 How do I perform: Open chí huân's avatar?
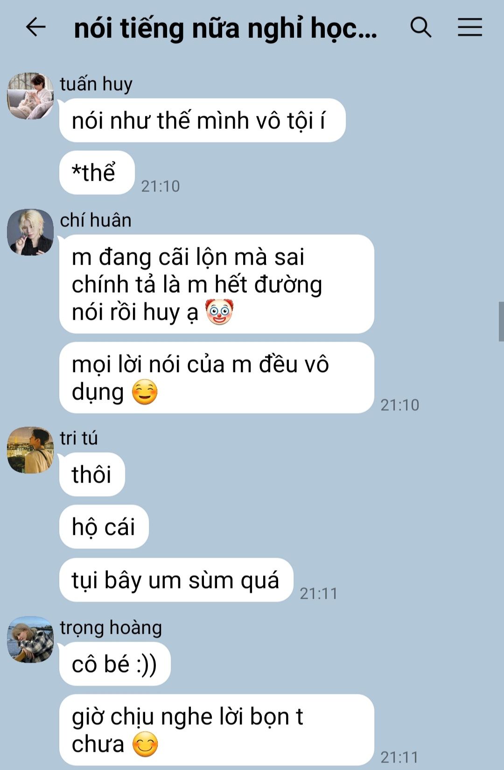(30, 232)
